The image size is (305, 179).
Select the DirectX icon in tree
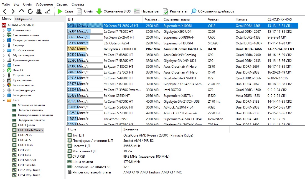click(x=9, y=70)
